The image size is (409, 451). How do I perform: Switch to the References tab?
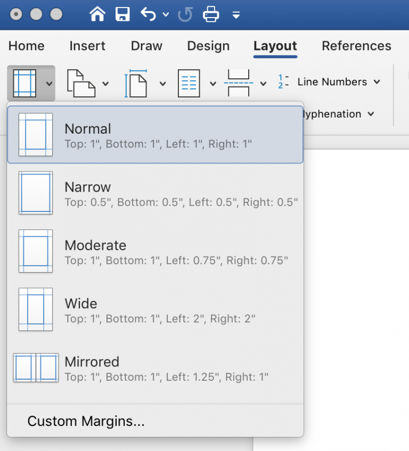[x=356, y=46]
